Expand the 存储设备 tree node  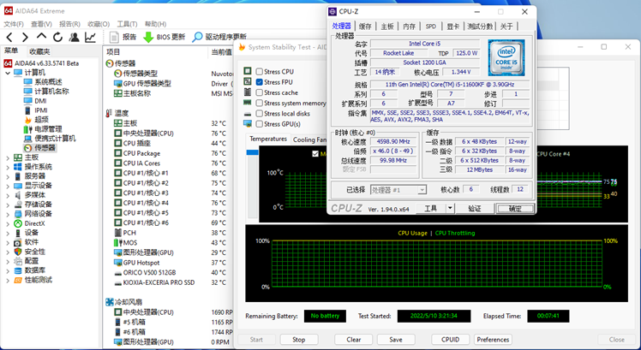coord(8,205)
